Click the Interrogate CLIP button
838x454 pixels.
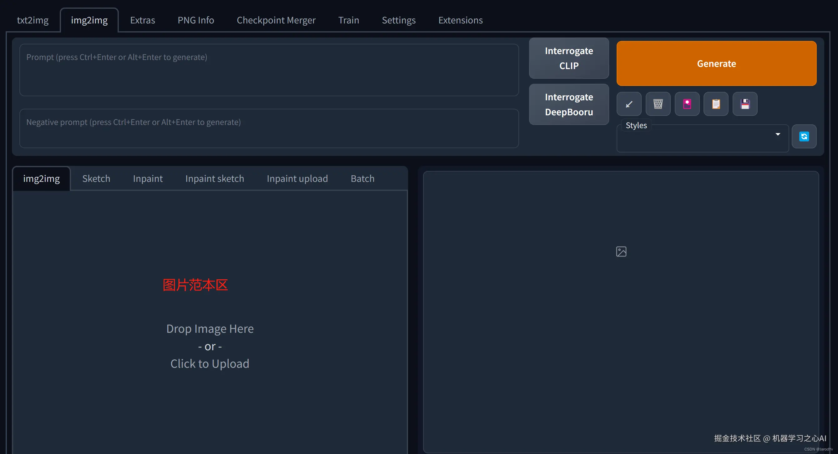569,58
